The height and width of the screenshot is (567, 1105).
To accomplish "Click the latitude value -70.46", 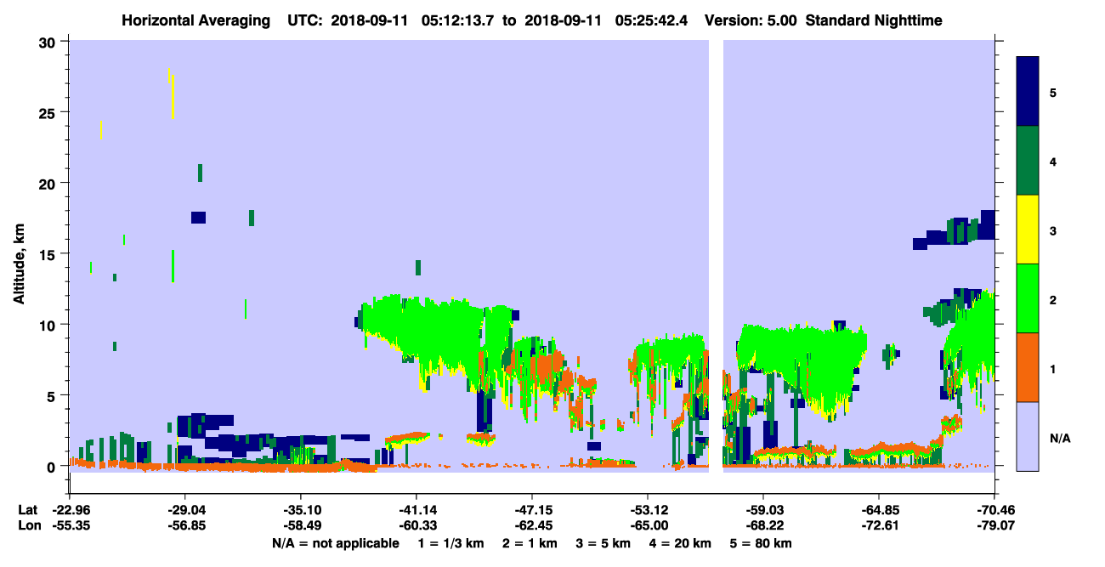I will [994, 509].
